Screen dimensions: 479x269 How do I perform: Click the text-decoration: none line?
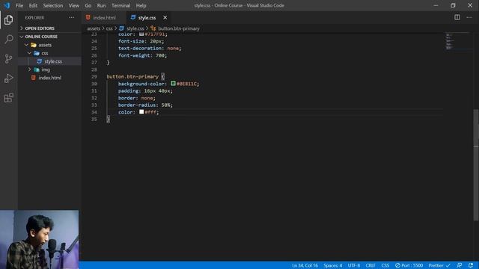click(150, 48)
